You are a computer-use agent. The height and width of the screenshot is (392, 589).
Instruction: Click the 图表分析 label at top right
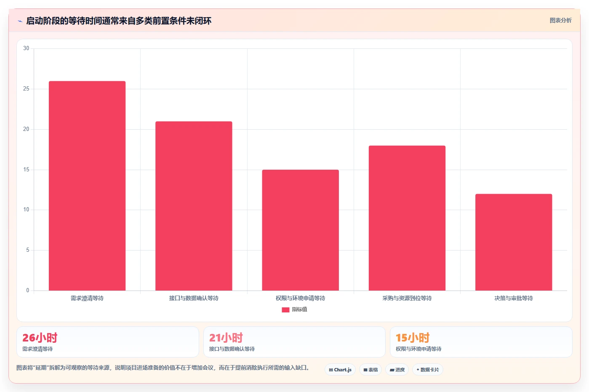click(560, 20)
